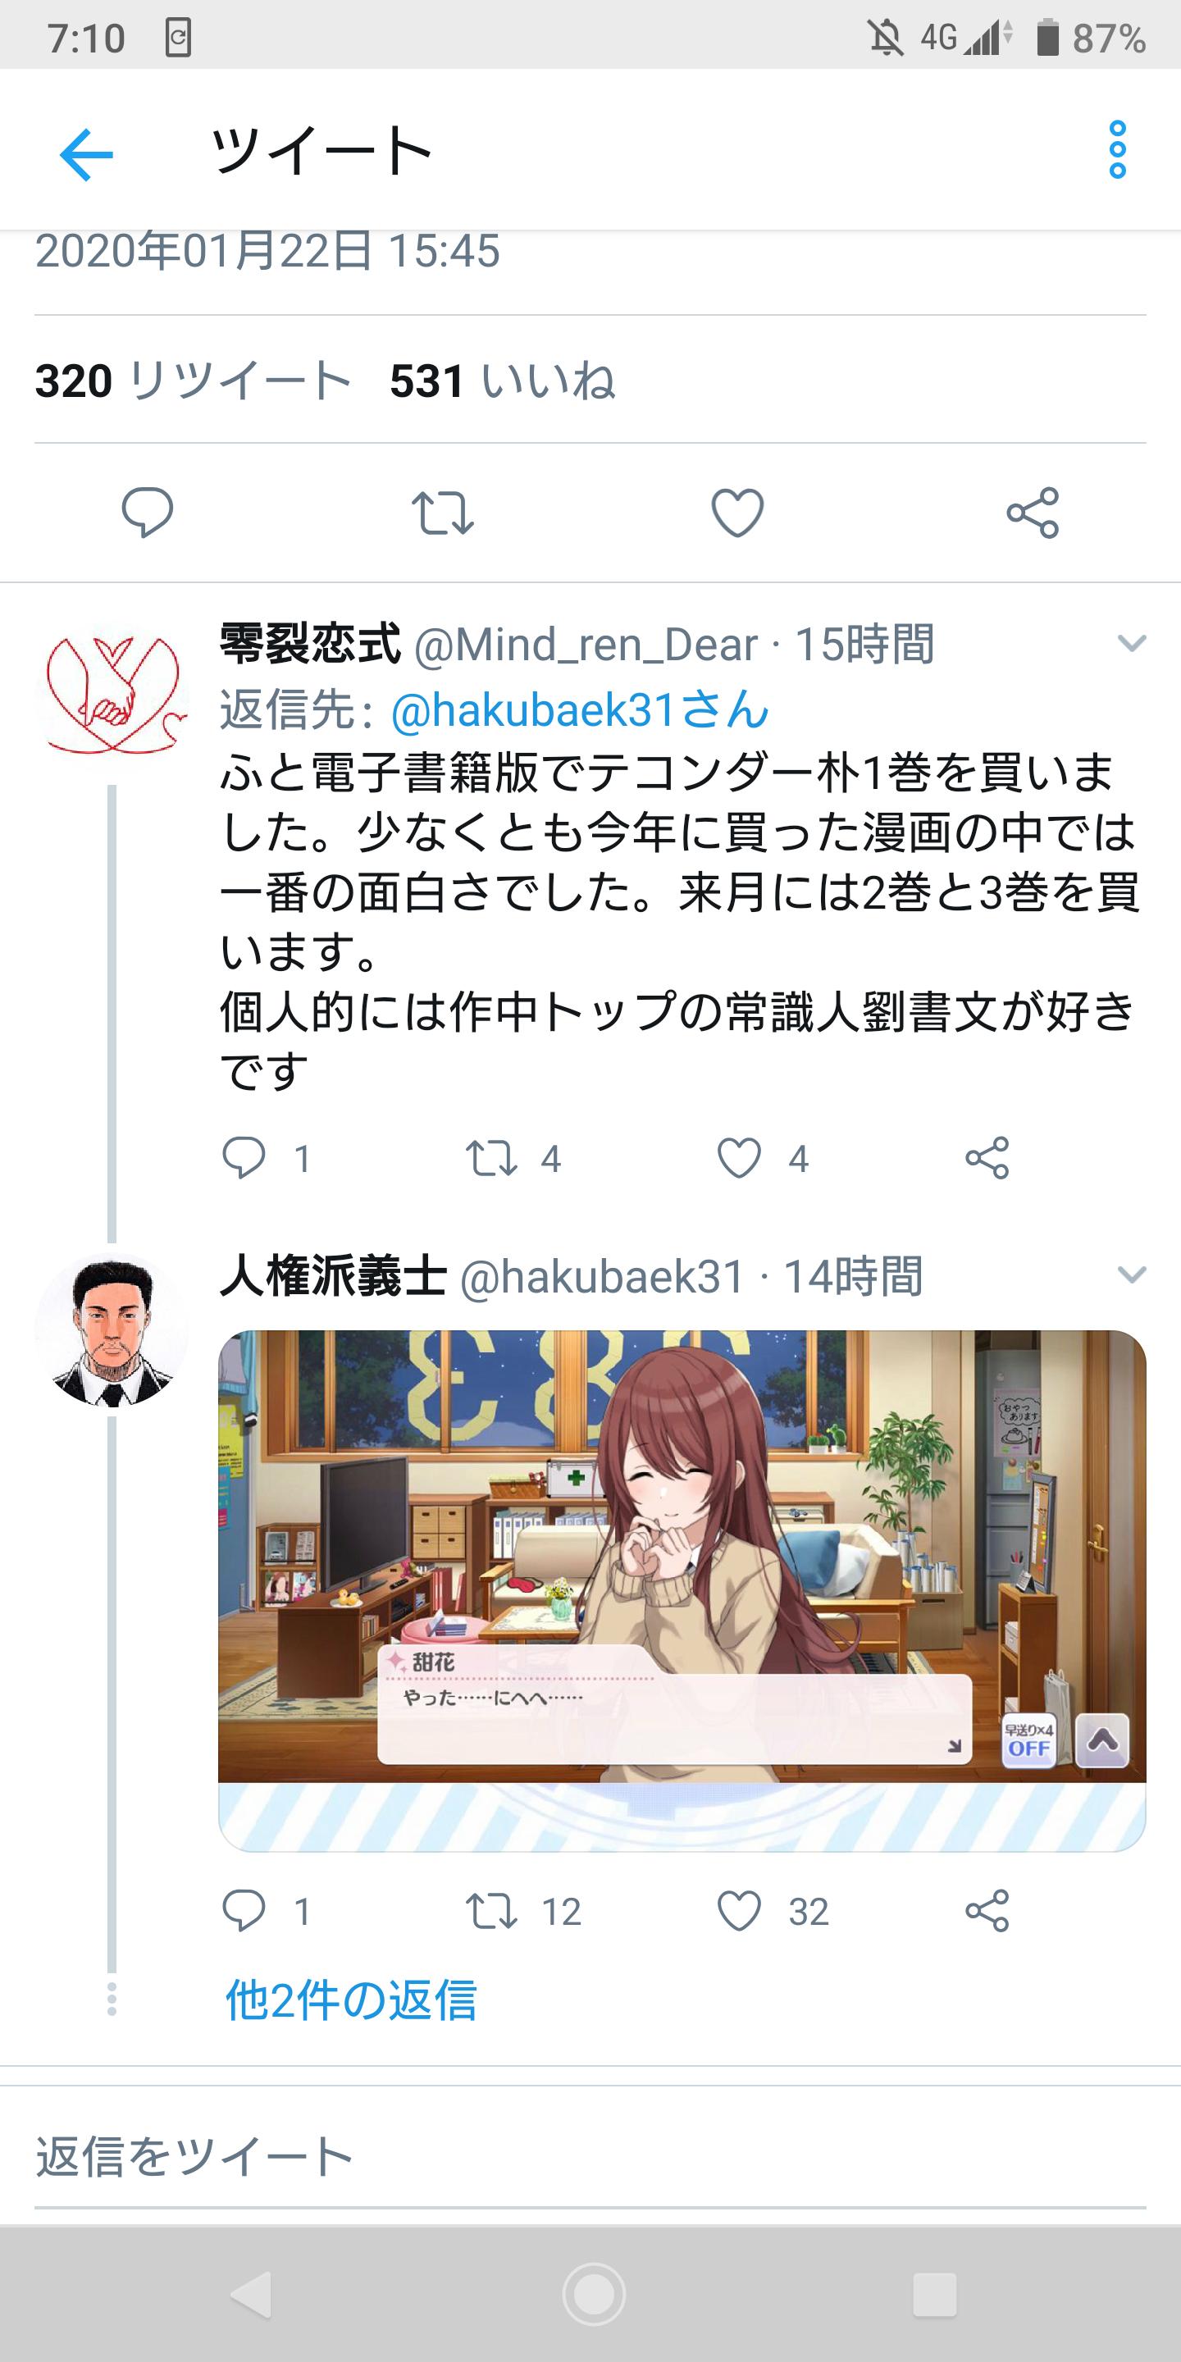The width and height of the screenshot is (1181, 2362).
Task: Open the three-dot overflow menu
Action: pyautogui.click(x=1117, y=149)
